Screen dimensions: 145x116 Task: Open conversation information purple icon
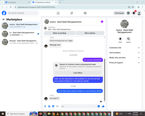pos(102,22)
